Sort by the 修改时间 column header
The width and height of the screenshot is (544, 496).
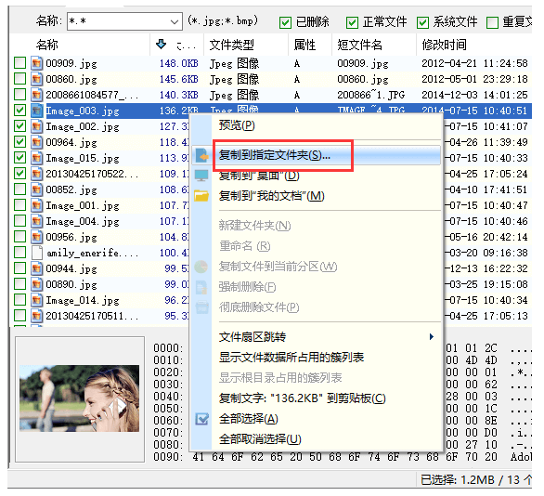coord(444,45)
